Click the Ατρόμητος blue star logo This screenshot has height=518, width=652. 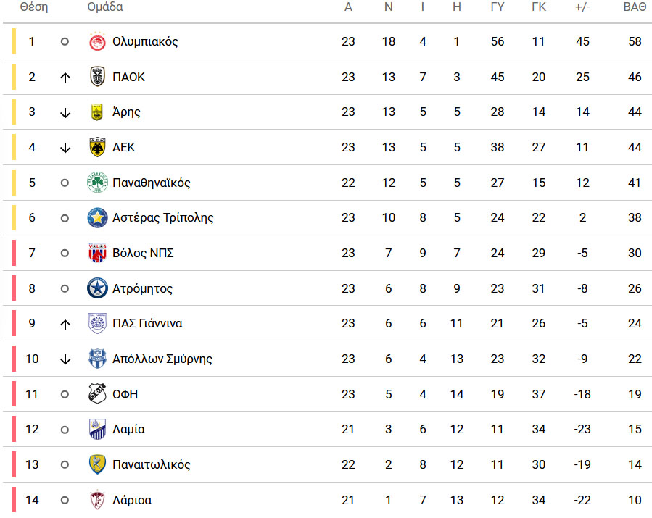[x=97, y=288]
